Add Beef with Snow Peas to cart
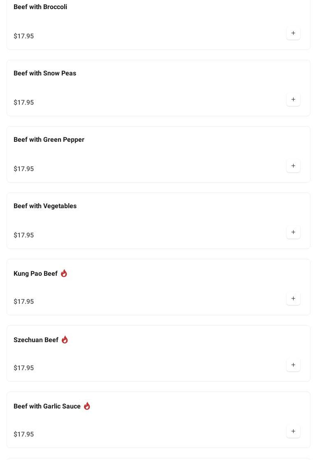Viewport: 317px width, 460px height. pyautogui.click(x=293, y=99)
